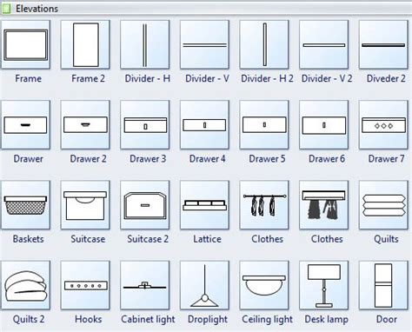412x332 pixels.
Task: Choose Clothes hanging on a rod
Action: [x=264, y=205]
